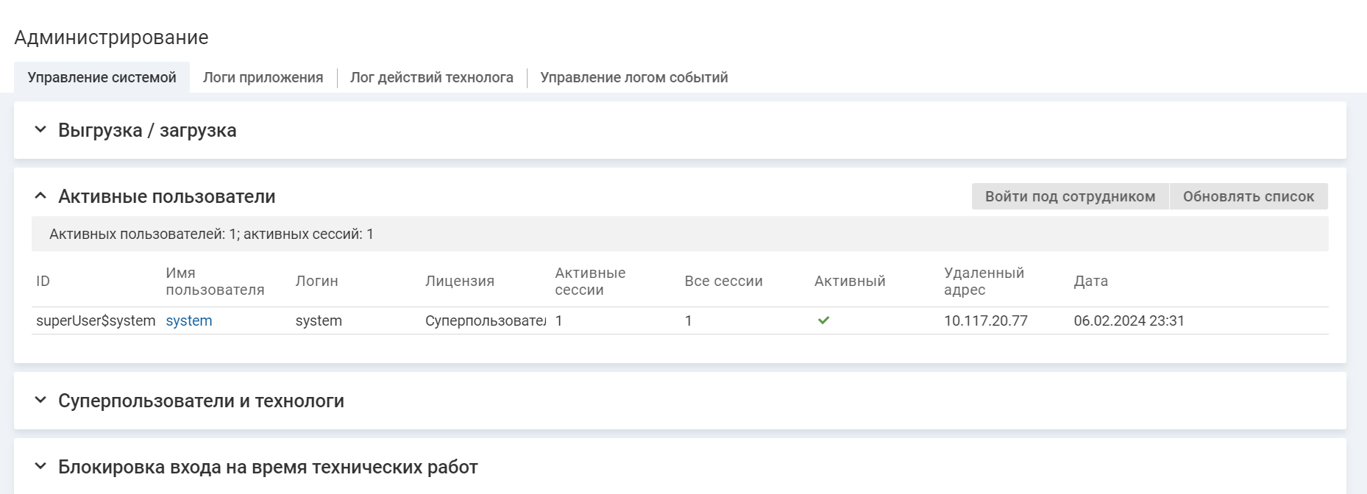The height and width of the screenshot is (494, 1367).
Task: Open the Лог действий технолога tab
Action: coord(431,78)
